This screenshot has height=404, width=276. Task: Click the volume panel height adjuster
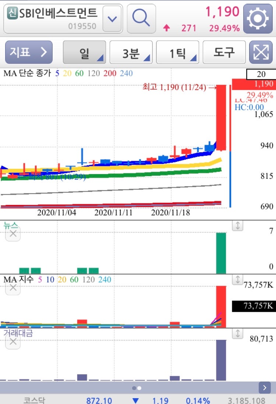click(x=237, y=279)
